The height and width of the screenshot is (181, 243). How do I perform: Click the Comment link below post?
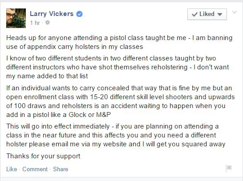coord(35,169)
